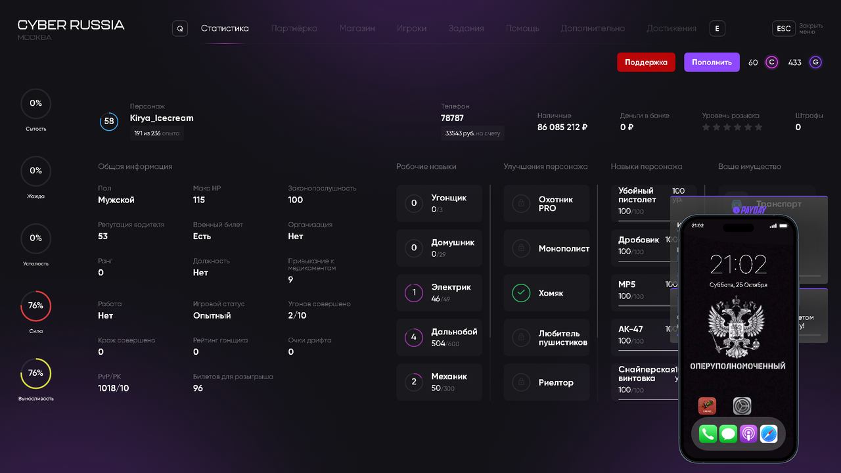The width and height of the screenshot is (841, 473).
Task: Open the Задания tab
Action: click(466, 29)
